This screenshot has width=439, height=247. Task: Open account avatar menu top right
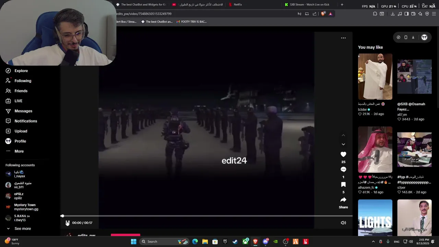coord(424,37)
